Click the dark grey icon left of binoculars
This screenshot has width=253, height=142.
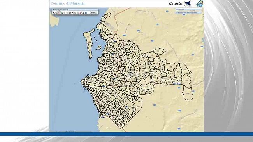(70, 13)
